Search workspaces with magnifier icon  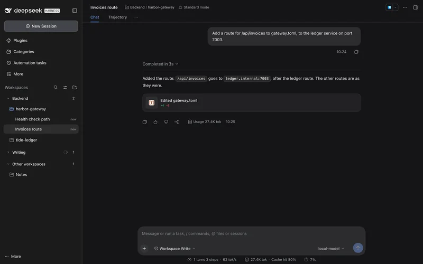tap(56, 87)
